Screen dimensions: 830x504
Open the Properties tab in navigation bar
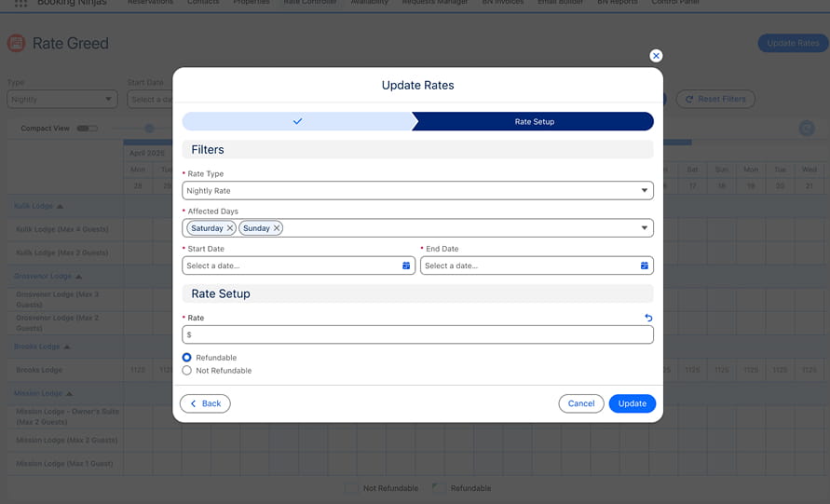[x=251, y=3]
